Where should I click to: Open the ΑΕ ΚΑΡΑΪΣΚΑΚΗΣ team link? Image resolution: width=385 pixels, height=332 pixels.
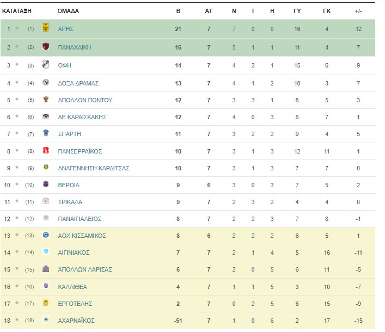pyautogui.click(x=82, y=117)
